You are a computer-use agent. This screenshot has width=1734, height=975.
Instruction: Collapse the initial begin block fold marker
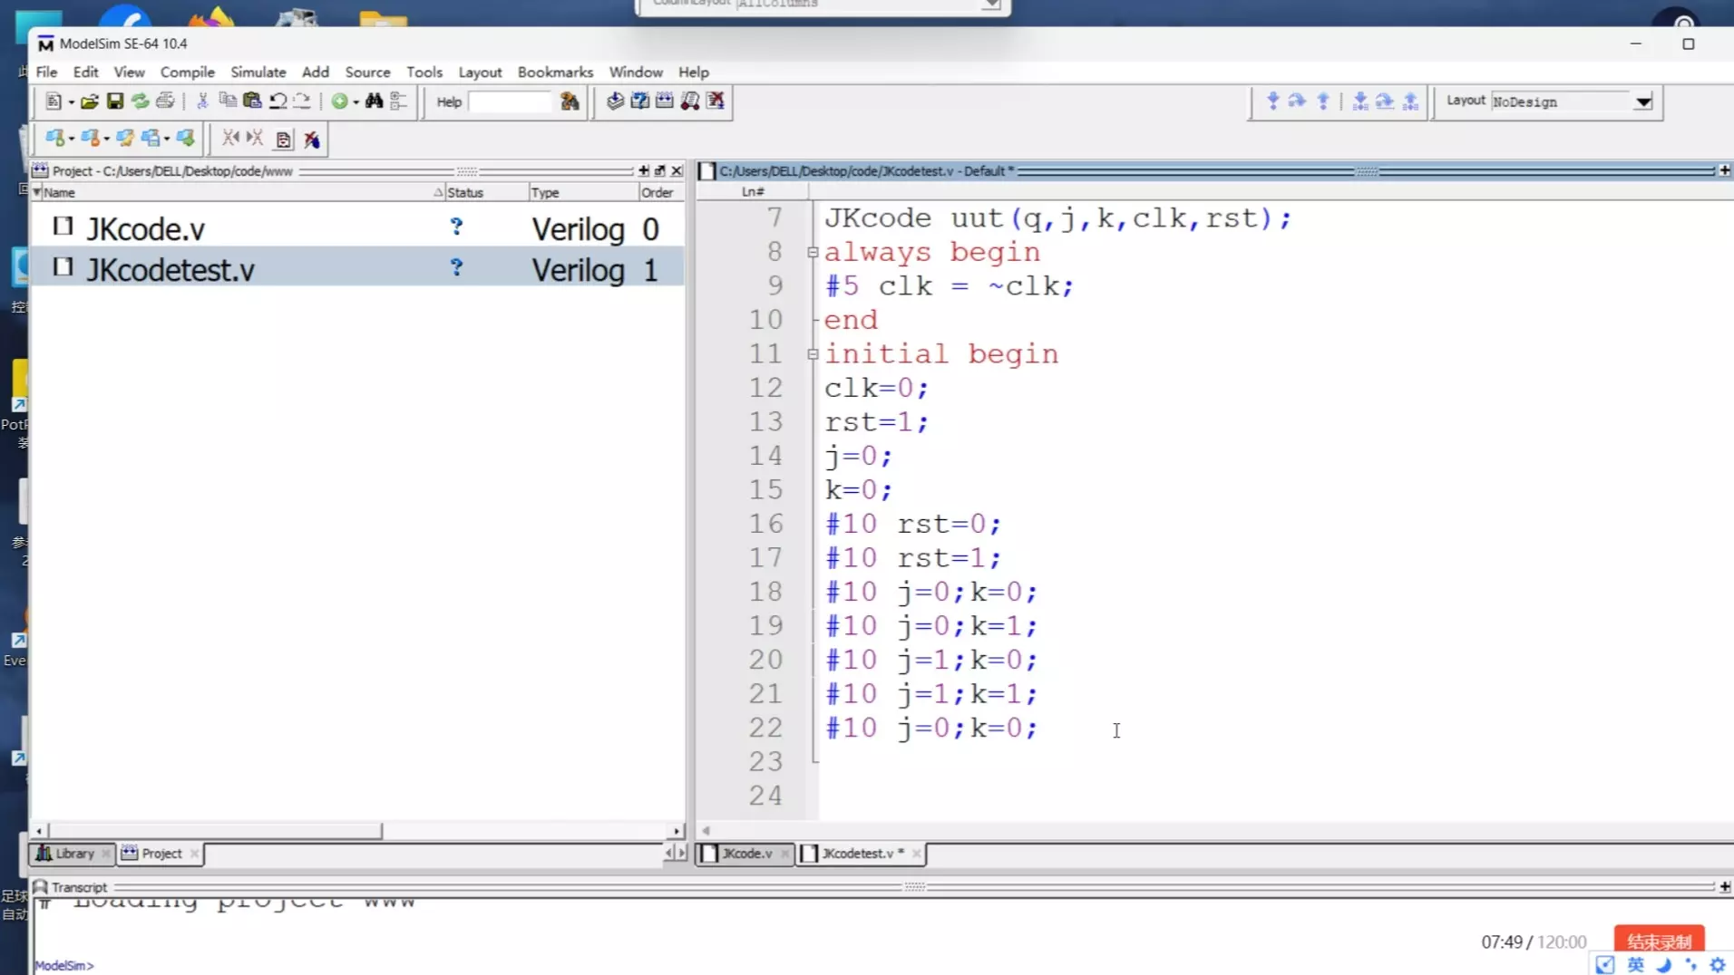coord(813,354)
